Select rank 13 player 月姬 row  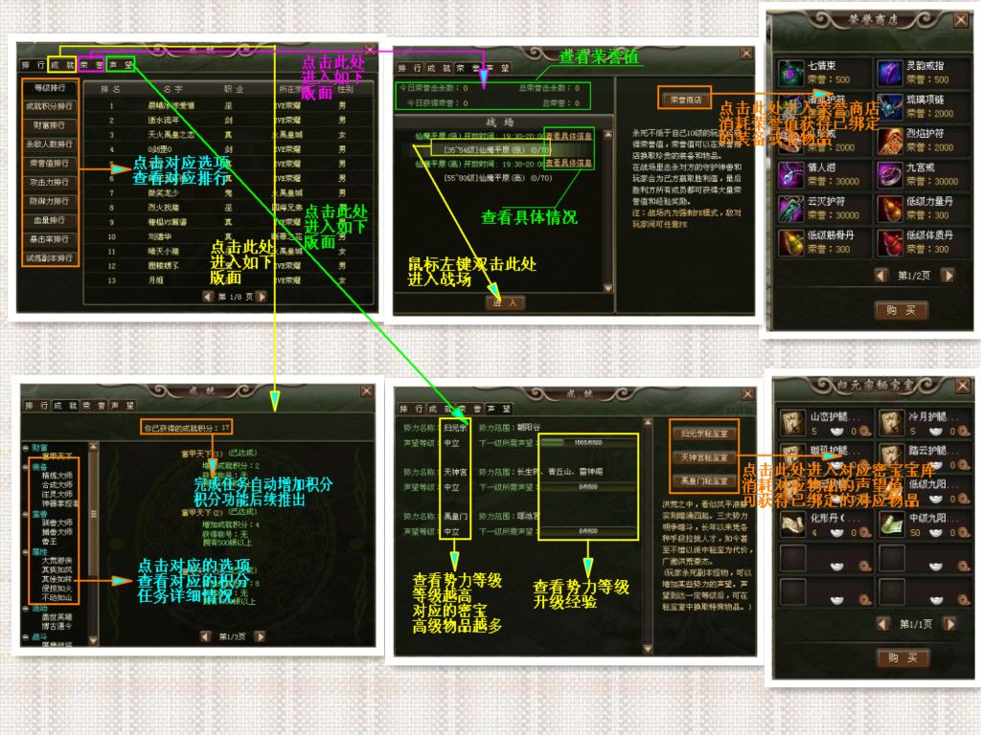click(228, 280)
